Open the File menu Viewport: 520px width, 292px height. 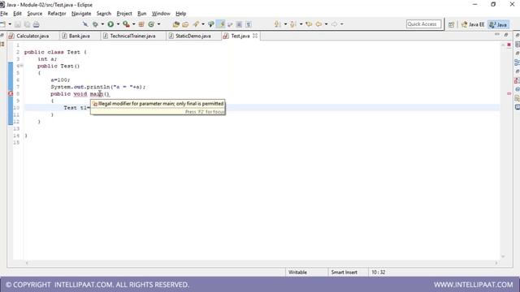click(x=4, y=14)
